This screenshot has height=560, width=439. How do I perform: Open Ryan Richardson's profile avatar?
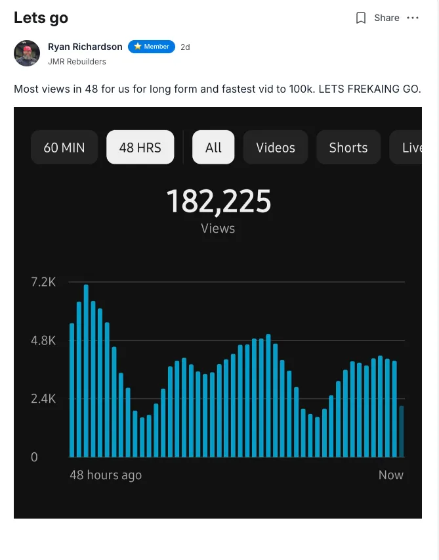[x=27, y=53]
